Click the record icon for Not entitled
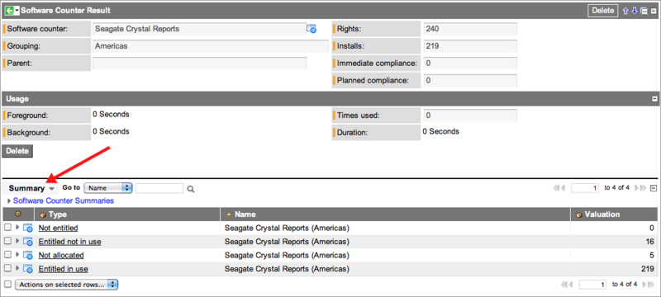 pos(28,229)
